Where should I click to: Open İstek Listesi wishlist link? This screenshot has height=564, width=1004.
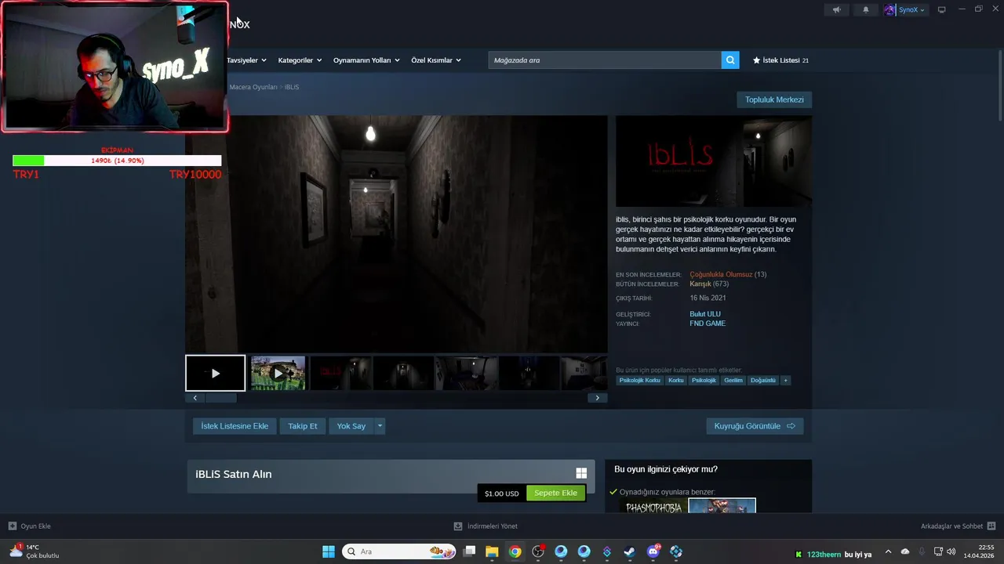[780, 60]
